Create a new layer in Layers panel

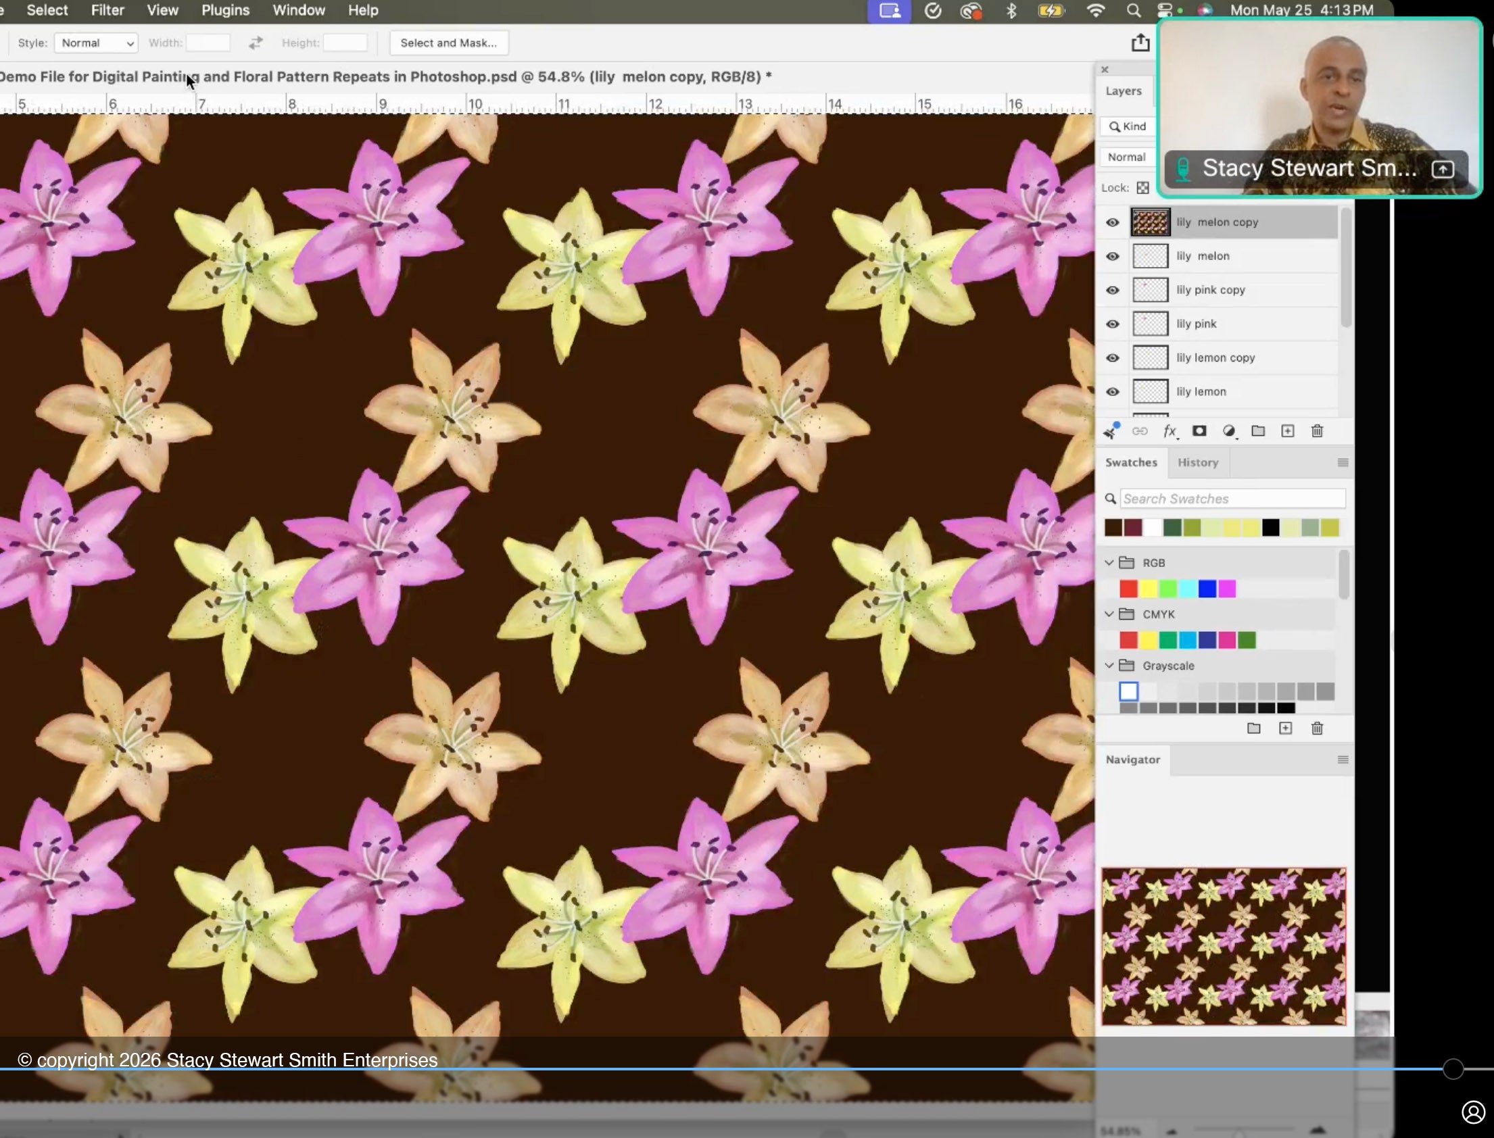click(1287, 432)
